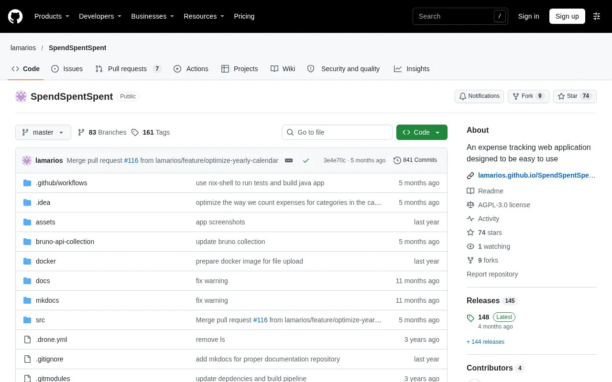The height and width of the screenshot is (382, 612).
Task: Click the SpendSpentSpent repository avatar icon
Action: click(x=21, y=96)
